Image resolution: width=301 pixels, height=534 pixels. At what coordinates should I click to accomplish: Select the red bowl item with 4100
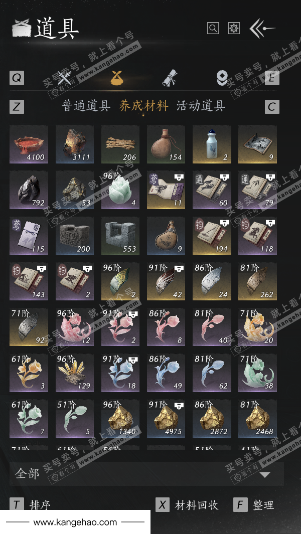tap(29, 144)
